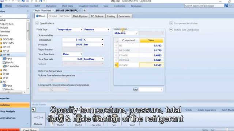Select BUTANE value 0.2563
Viewport: 234px width, 131px height.
(151, 65)
